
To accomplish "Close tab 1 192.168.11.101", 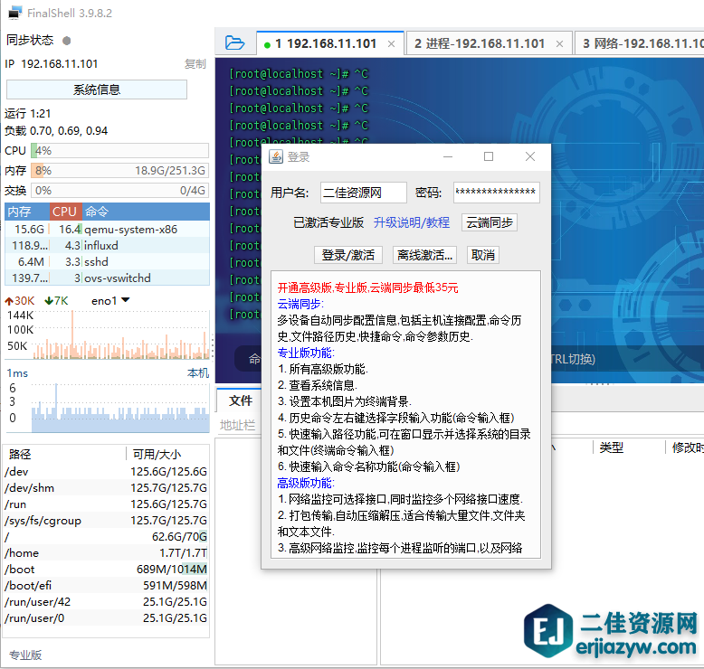I will pos(391,44).
